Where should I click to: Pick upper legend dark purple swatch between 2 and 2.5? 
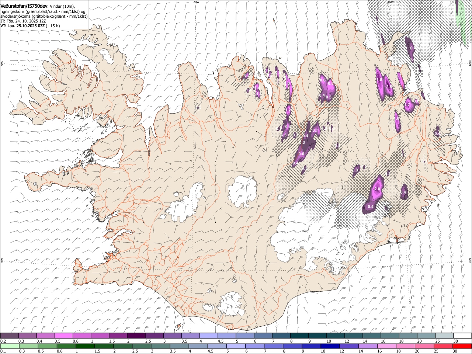coord(136,336)
